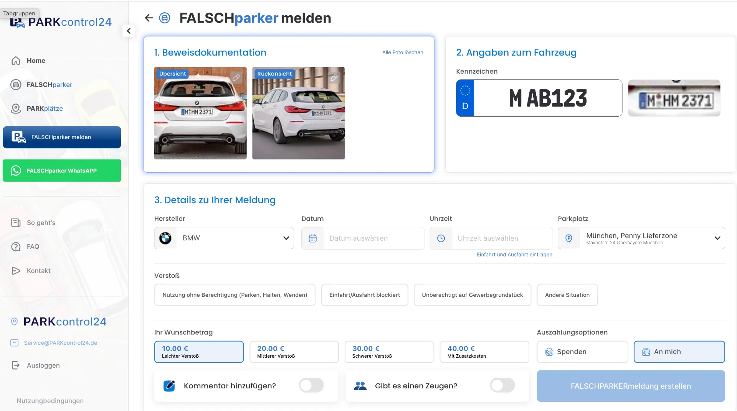Open So geht's in the sidebar
737x411 pixels.
(33, 223)
